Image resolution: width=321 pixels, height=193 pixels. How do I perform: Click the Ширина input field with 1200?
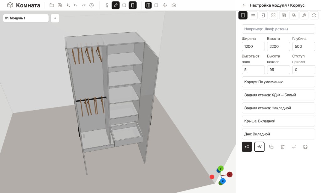tap(253, 47)
